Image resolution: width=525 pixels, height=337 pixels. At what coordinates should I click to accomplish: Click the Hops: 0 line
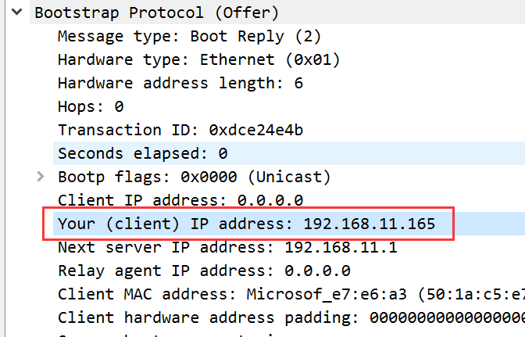[91, 106]
